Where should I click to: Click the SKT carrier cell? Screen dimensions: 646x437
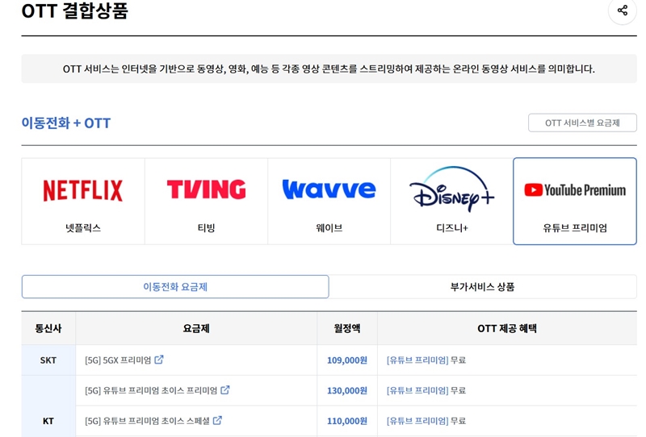[x=48, y=360]
